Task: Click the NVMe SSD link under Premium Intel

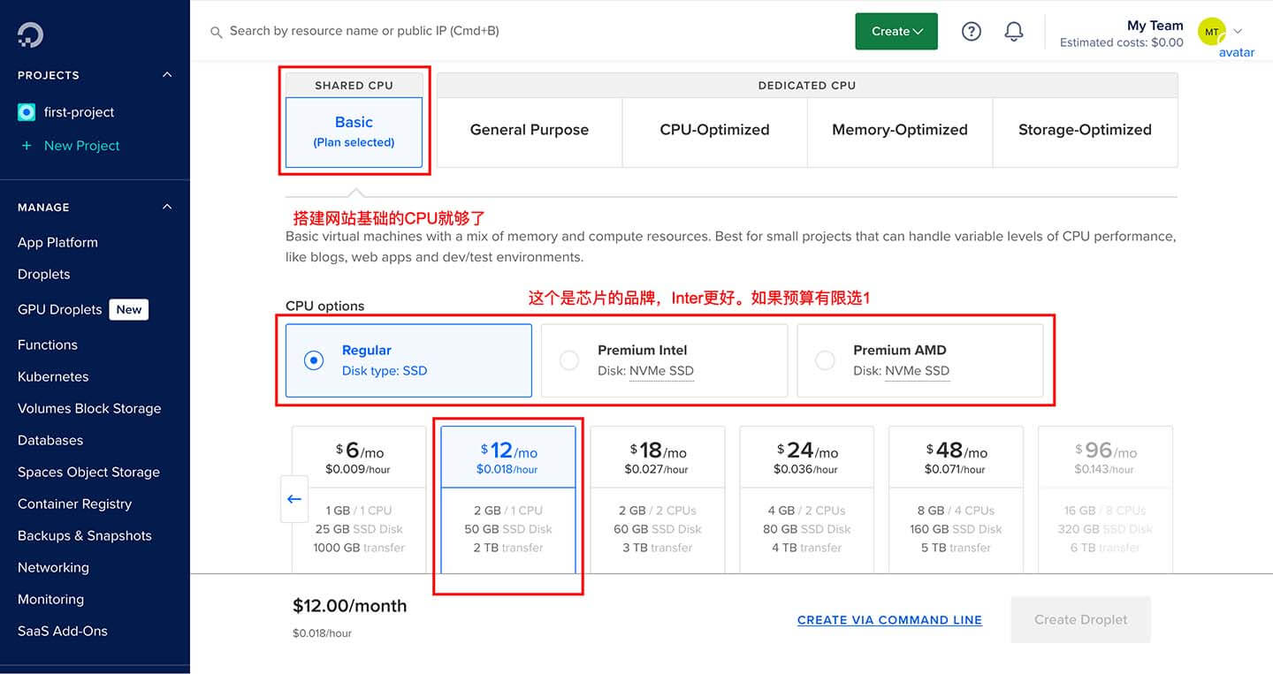Action: 661,371
